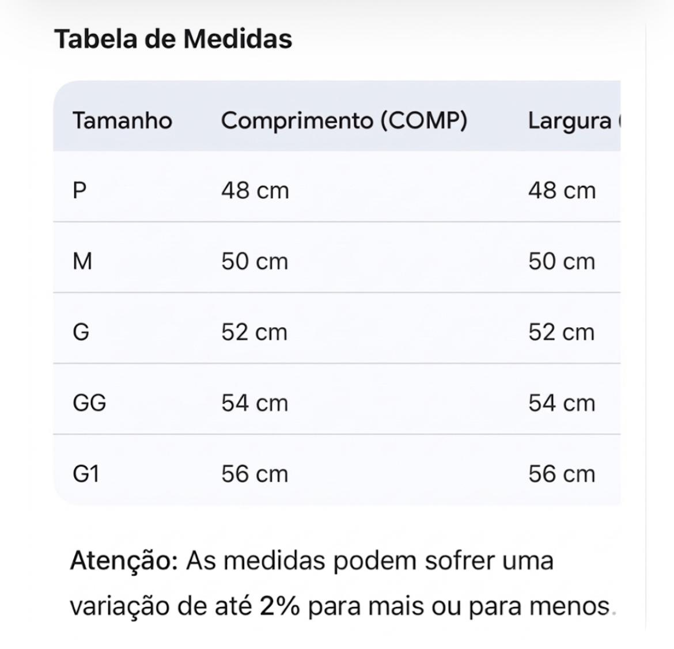Click the "Tabela de Medidas" heading
The image size is (674, 649).
coord(173,39)
